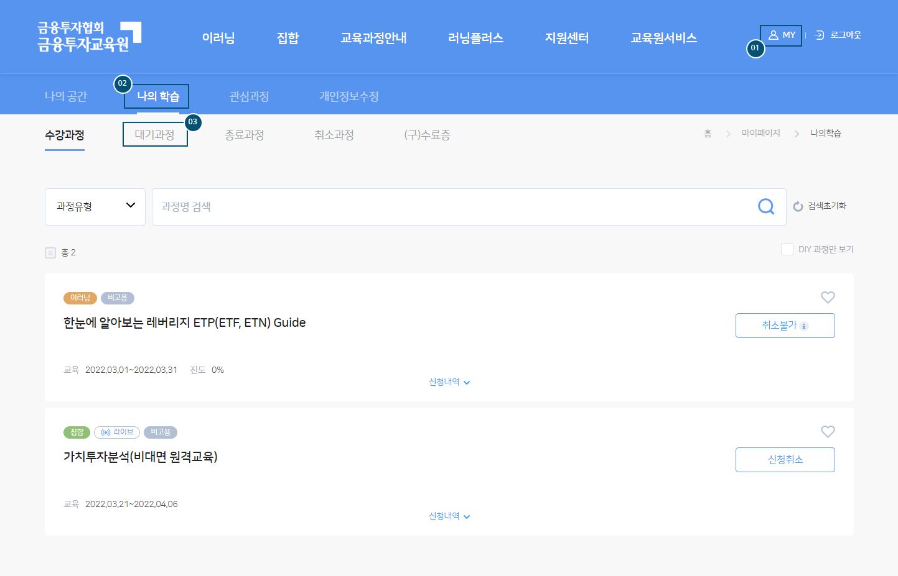Image resolution: width=898 pixels, height=576 pixels.
Task: Open the 과정유형 dropdown
Action: [95, 206]
